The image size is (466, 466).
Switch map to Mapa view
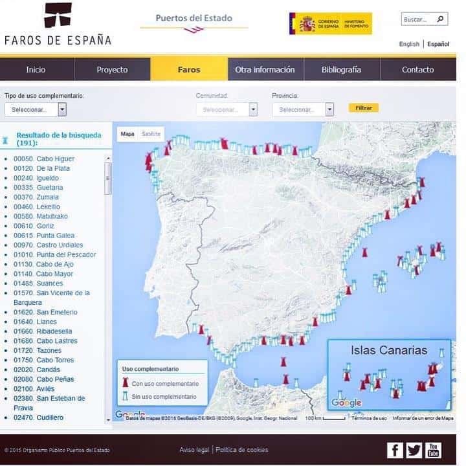[128, 134]
